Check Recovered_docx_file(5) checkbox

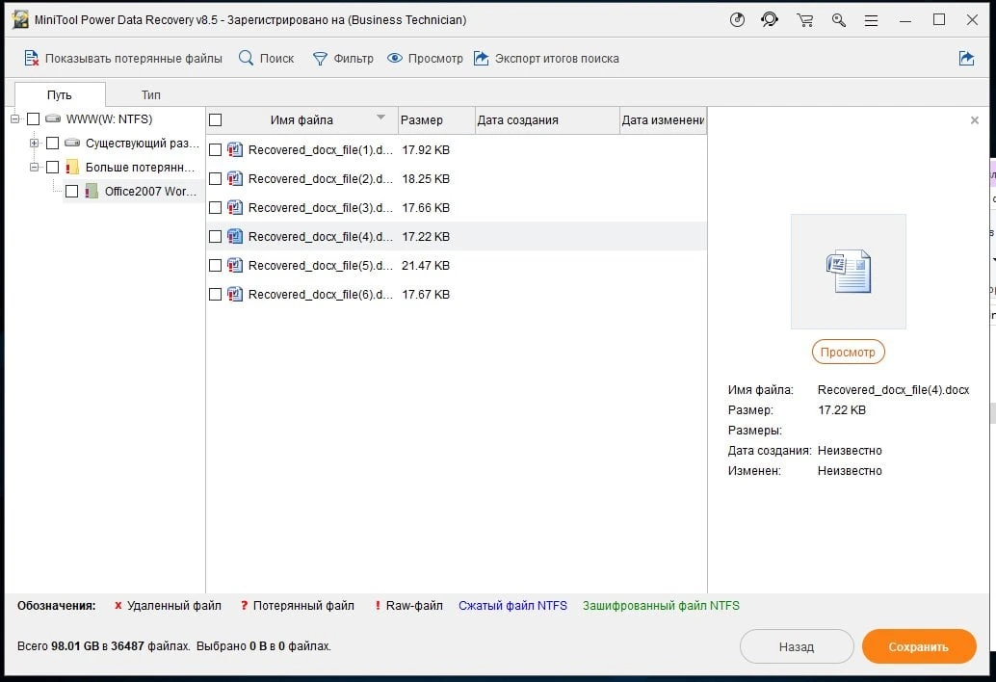[216, 266]
